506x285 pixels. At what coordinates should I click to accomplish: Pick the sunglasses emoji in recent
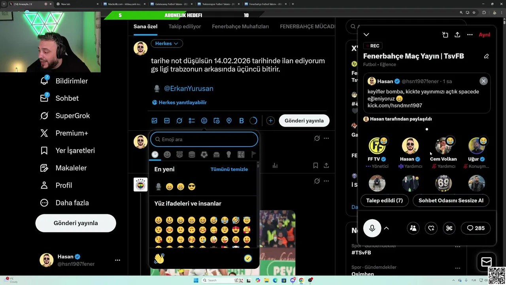(x=192, y=186)
